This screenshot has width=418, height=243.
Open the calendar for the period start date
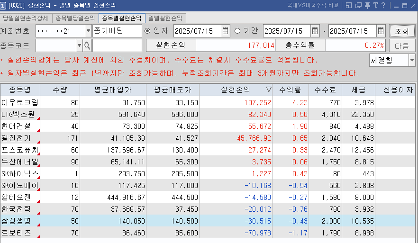(315, 31)
